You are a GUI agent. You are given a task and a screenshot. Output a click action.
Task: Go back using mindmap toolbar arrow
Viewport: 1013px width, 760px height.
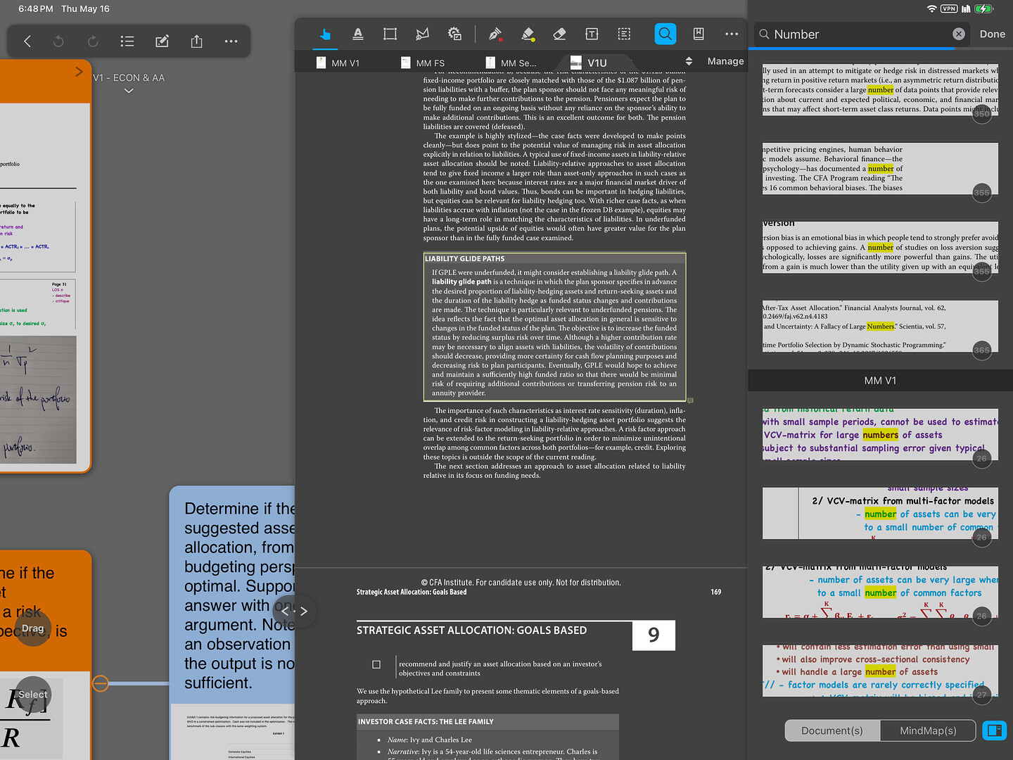tap(27, 42)
